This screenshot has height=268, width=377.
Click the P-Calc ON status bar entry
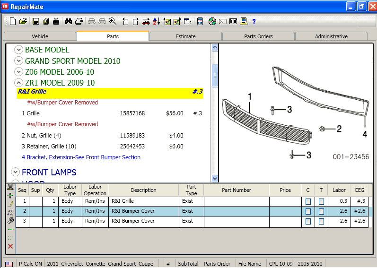click(x=30, y=264)
